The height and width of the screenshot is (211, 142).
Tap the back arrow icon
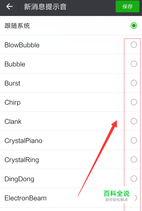[x=9, y=7]
